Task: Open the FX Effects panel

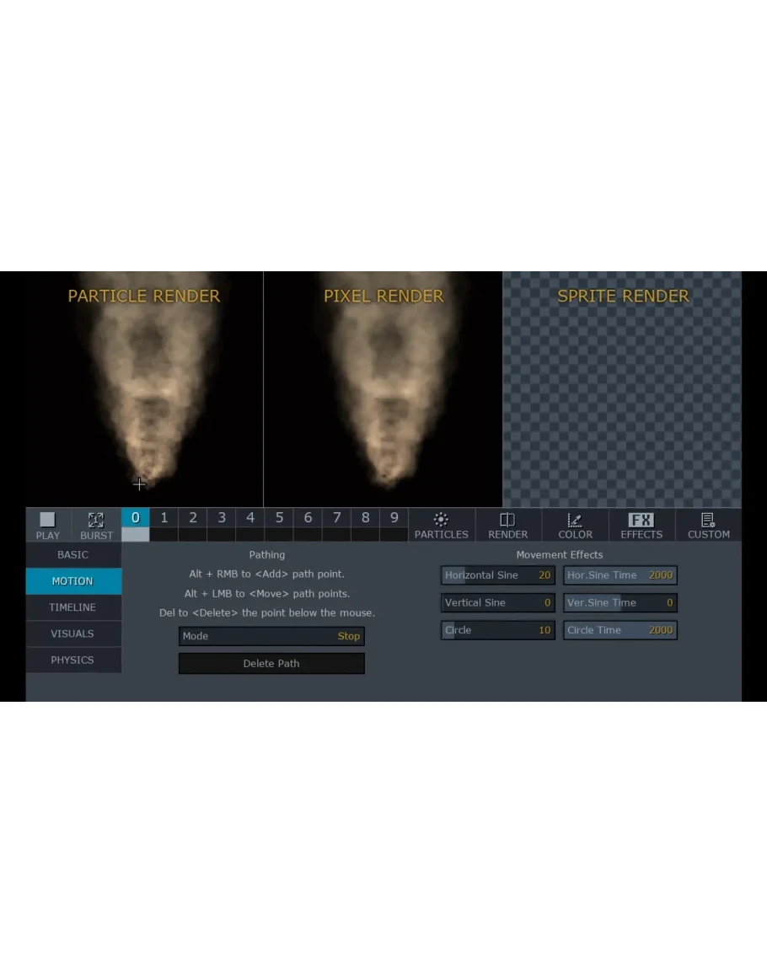Action: point(641,525)
